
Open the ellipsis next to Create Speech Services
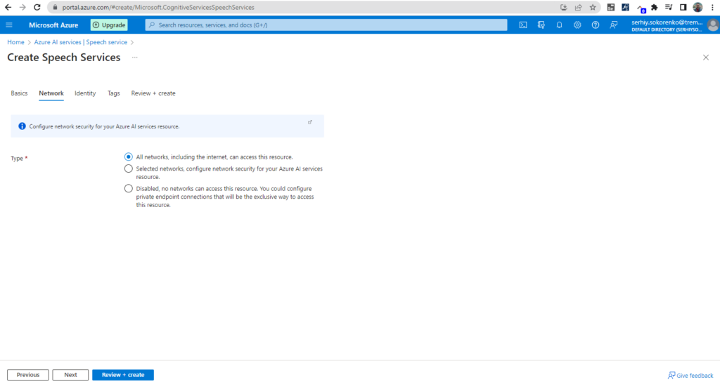(x=134, y=58)
